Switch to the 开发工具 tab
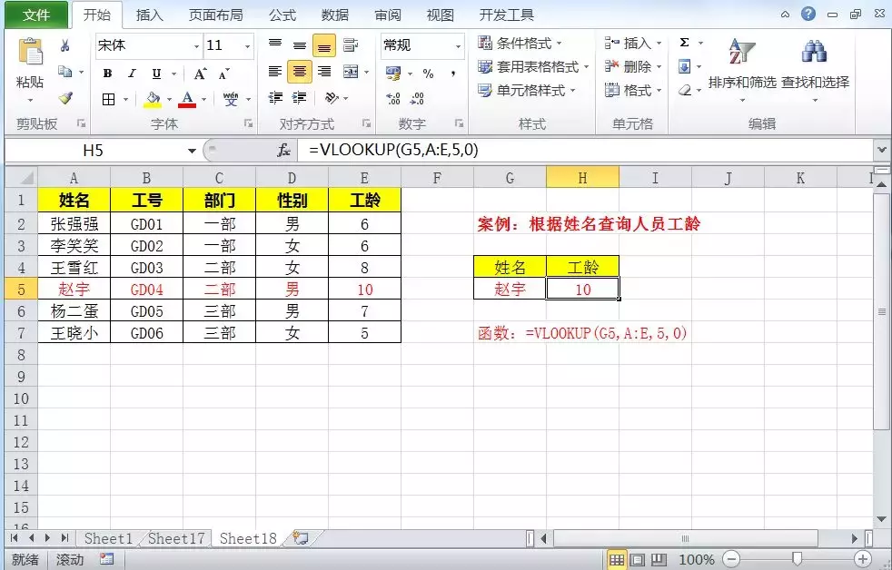 [507, 15]
